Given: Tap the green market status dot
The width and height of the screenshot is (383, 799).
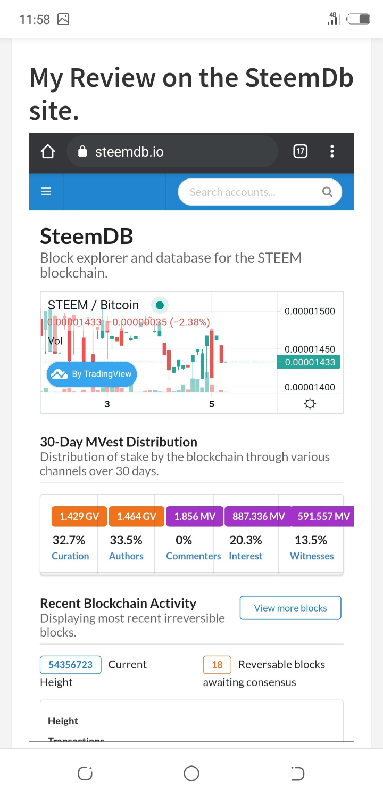Looking at the screenshot, I should 160,305.
